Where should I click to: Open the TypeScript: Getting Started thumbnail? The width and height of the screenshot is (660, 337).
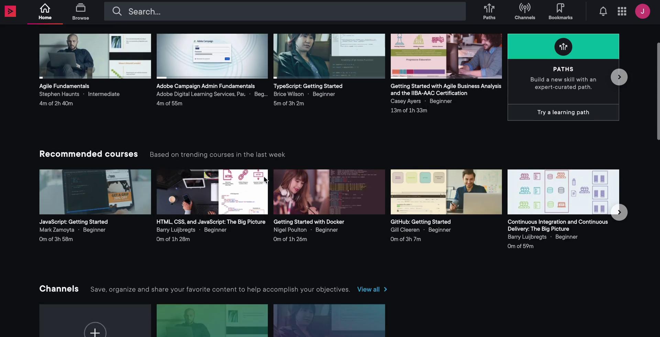tap(329, 56)
